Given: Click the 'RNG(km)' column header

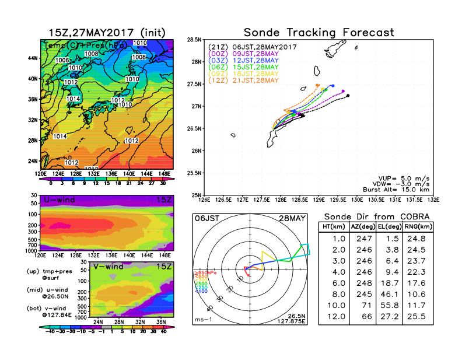Looking at the screenshot, I should tap(418, 227).
